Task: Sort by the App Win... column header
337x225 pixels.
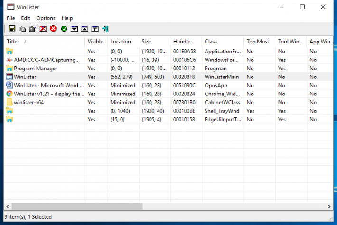Action: click(x=320, y=42)
